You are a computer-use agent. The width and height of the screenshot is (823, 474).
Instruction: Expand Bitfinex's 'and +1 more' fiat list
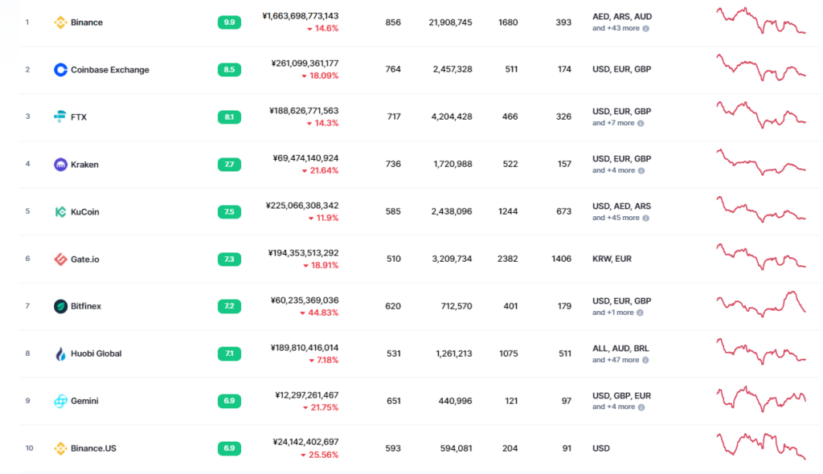coord(613,313)
